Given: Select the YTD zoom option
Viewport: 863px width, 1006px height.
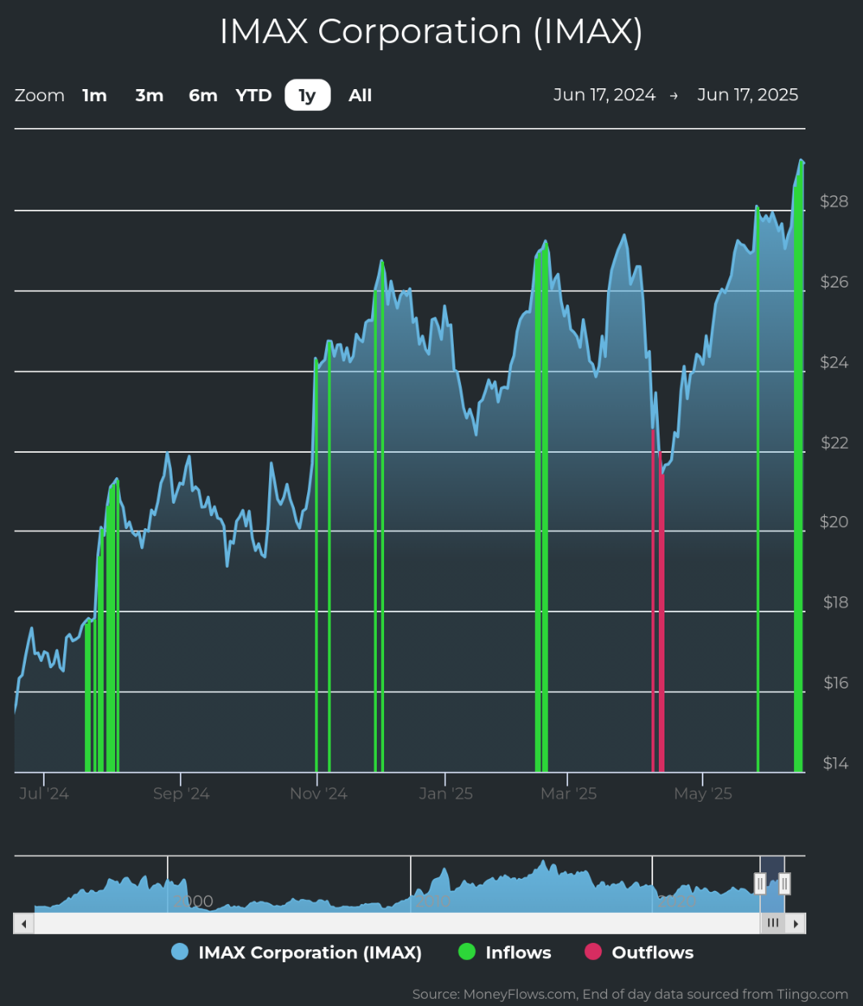Looking at the screenshot, I should (254, 96).
